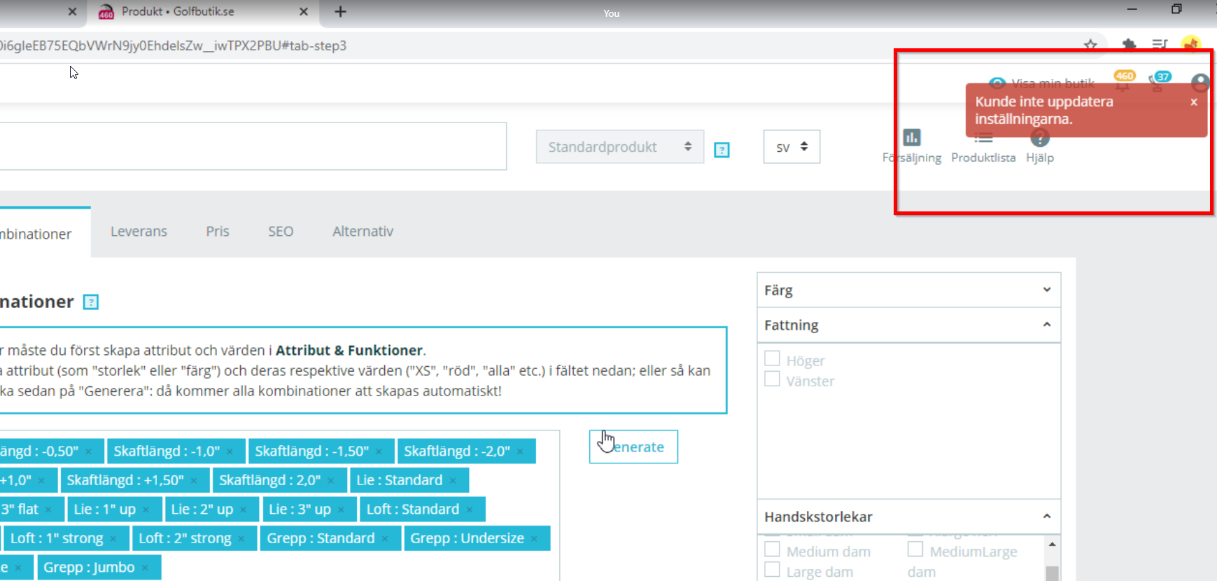Remove the 'Loft : 2" strong' tag
The width and height of the screenshot is (1217, 581).
(x=241, y=539)
